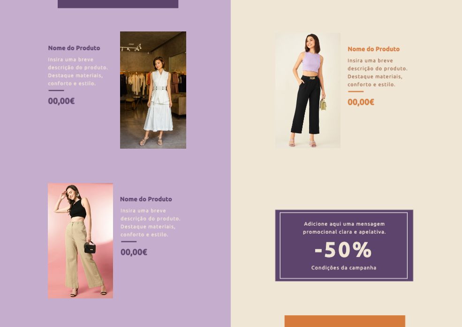462x327 pixels.
Task: Click the beige trousers model photo
Action: pos(80,241)
